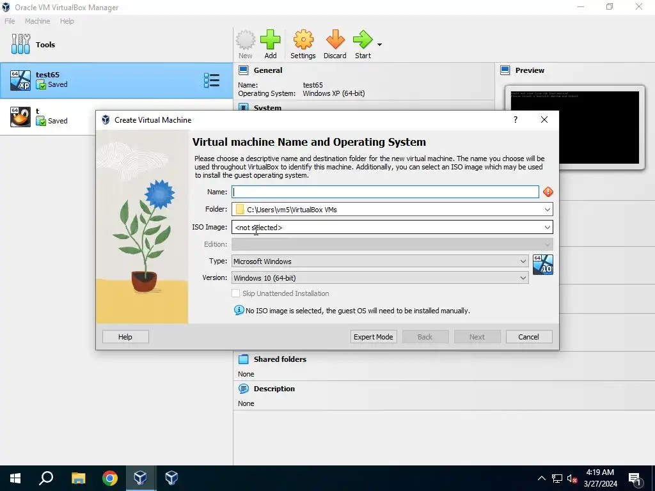
Task: Open the notifications action center
Action: point(635,478)
